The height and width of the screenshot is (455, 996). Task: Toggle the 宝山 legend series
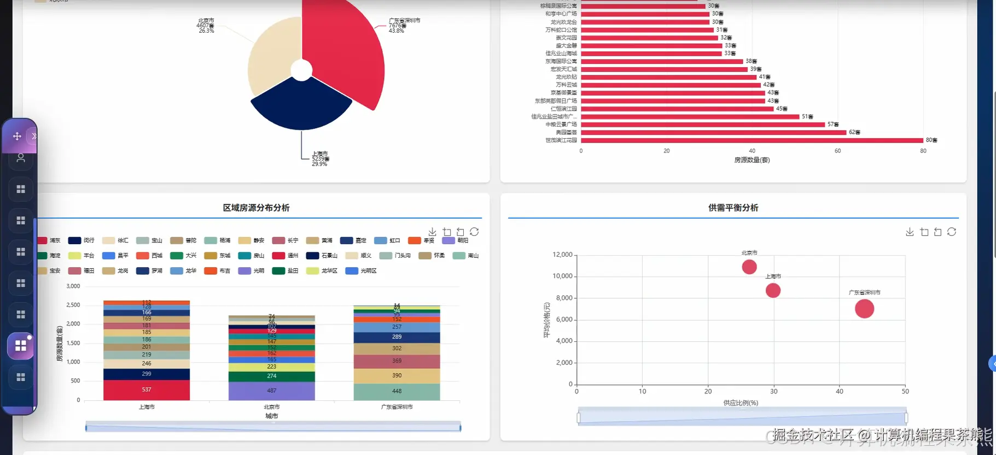(149, 240)
